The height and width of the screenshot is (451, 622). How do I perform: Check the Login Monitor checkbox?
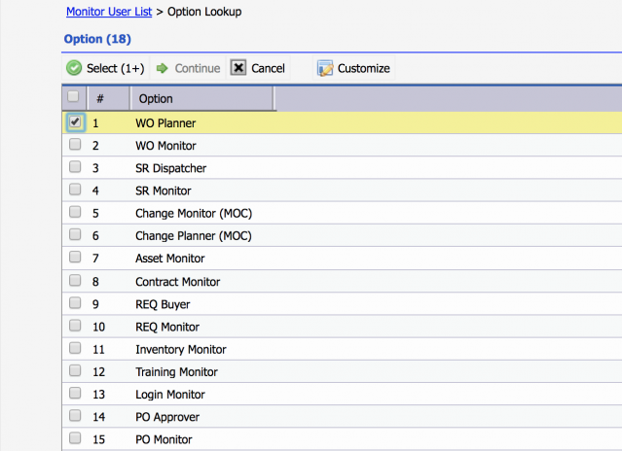tap(75, 394)
